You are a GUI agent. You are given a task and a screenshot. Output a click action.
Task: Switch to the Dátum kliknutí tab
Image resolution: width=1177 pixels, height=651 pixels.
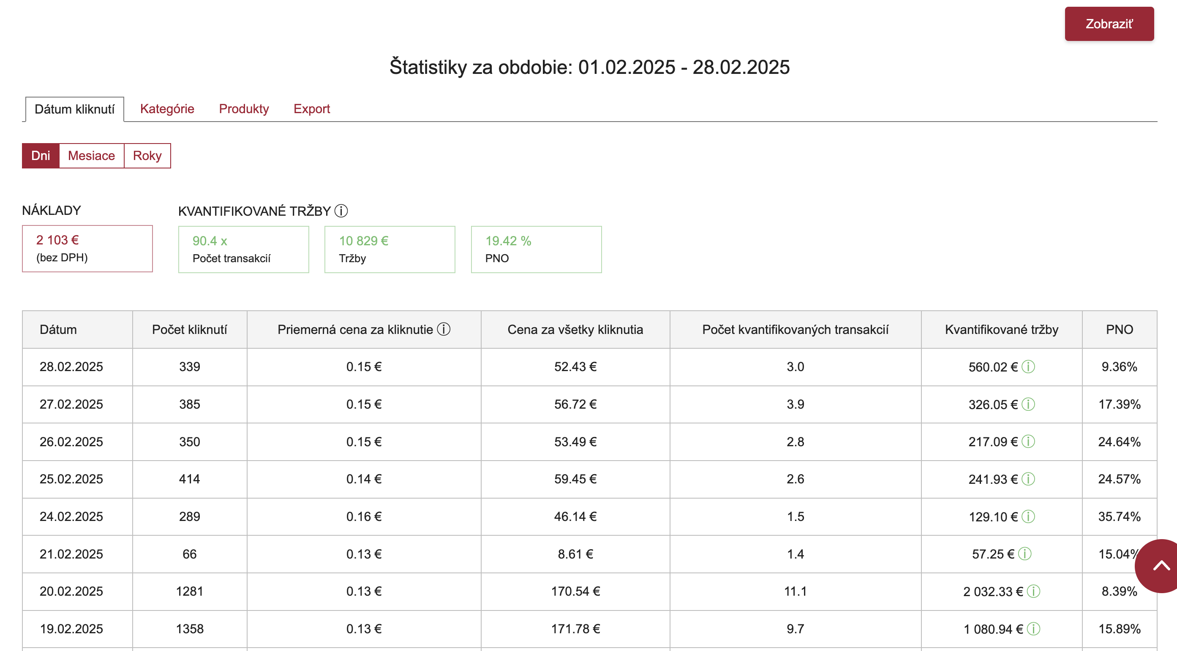pos(74,109)
